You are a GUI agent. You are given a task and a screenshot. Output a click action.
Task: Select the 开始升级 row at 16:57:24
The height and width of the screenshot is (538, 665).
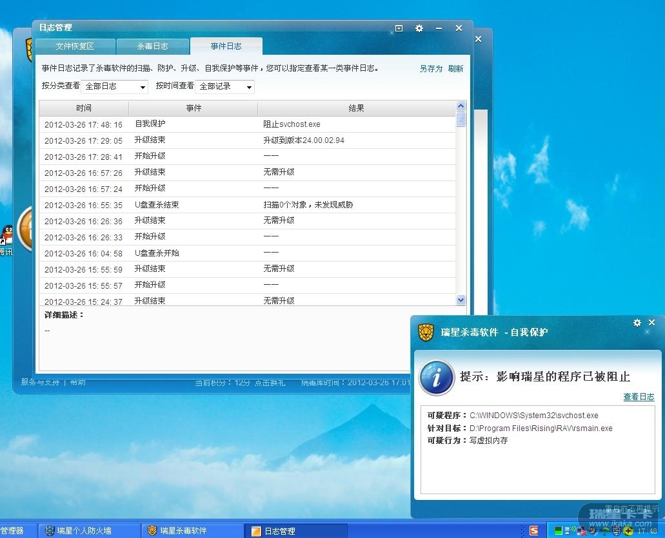click(x=247, y=189)
